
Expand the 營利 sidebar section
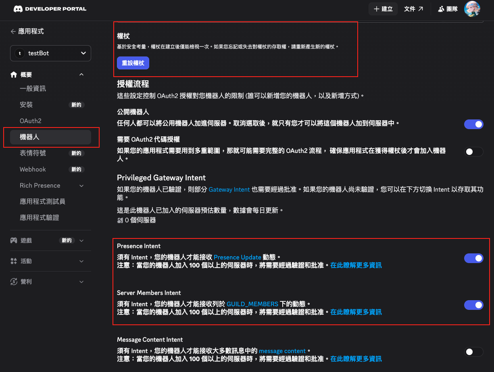tap(81, 282)
